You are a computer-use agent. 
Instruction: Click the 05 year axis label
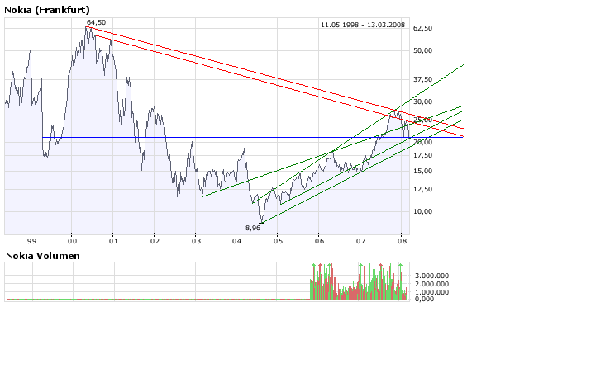(x=278, y=241)
